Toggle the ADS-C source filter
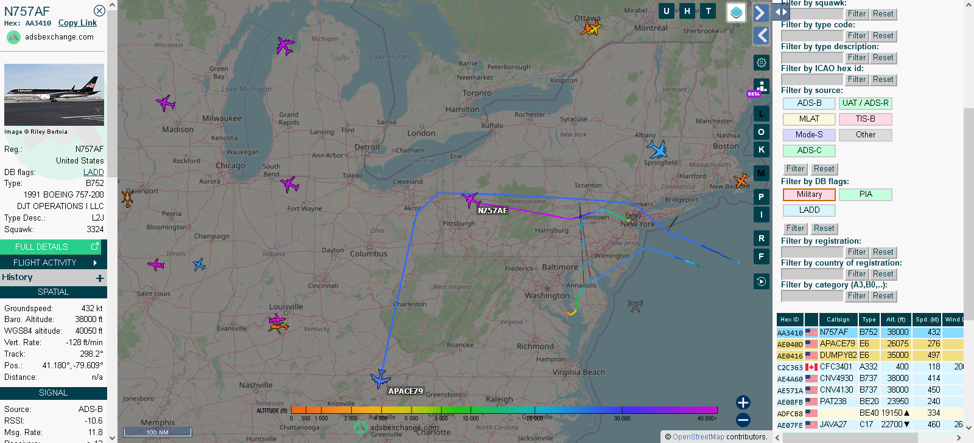This screenshot has height=443, width=974. (809, 151)
